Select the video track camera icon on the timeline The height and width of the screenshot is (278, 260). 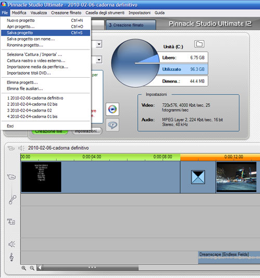tap(11, 177)
